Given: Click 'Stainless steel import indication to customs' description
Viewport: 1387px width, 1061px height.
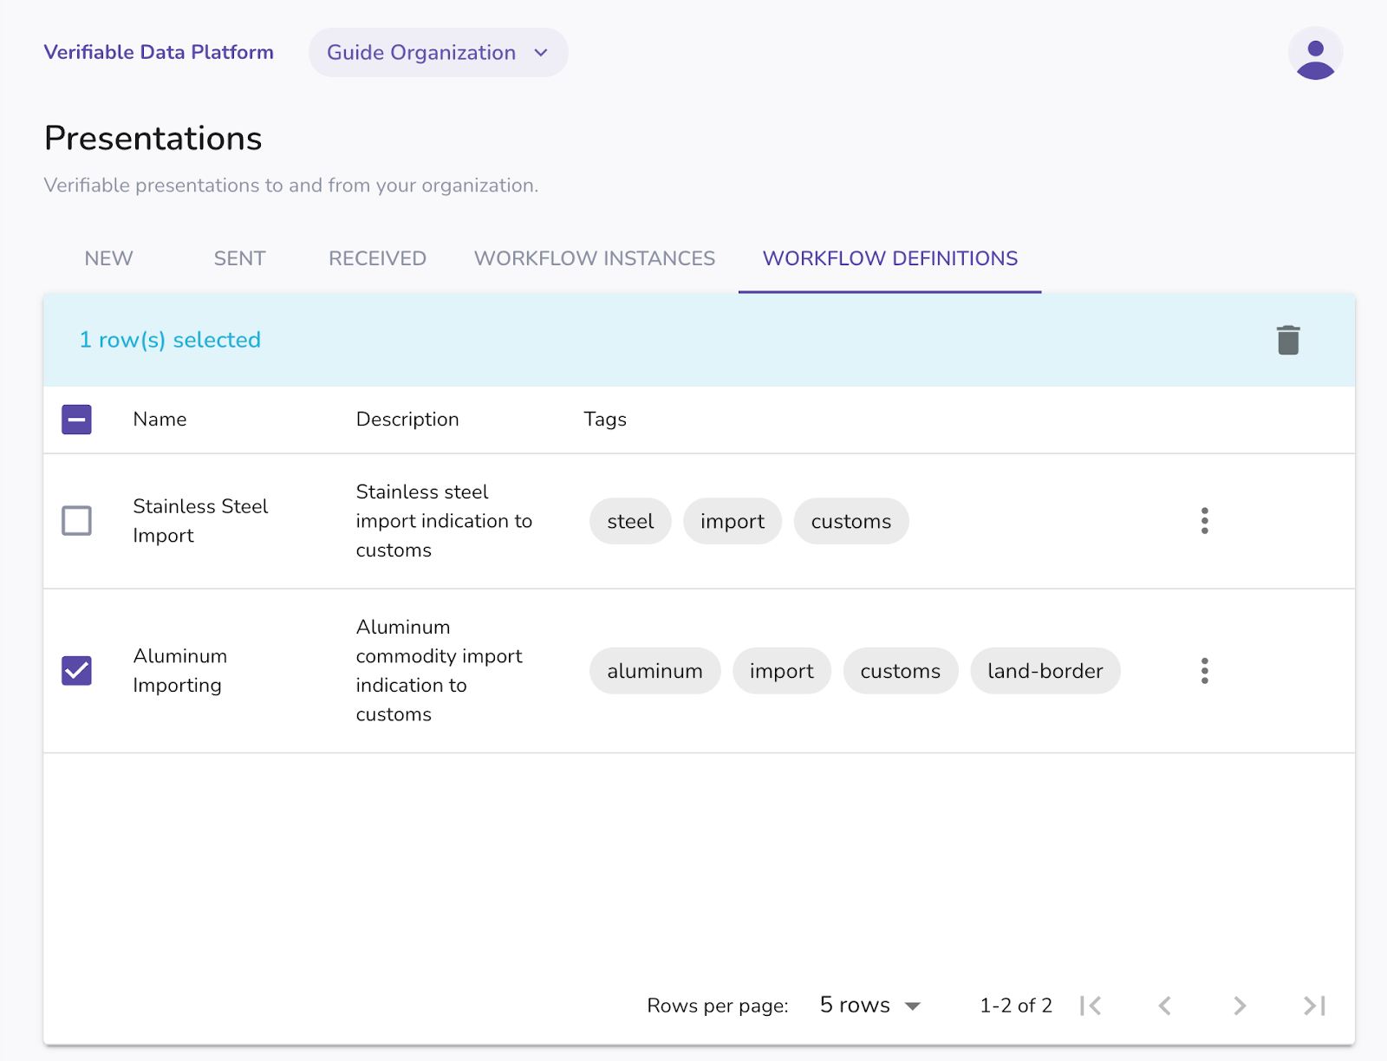Looking at the screenshot, I should (444, 521).
